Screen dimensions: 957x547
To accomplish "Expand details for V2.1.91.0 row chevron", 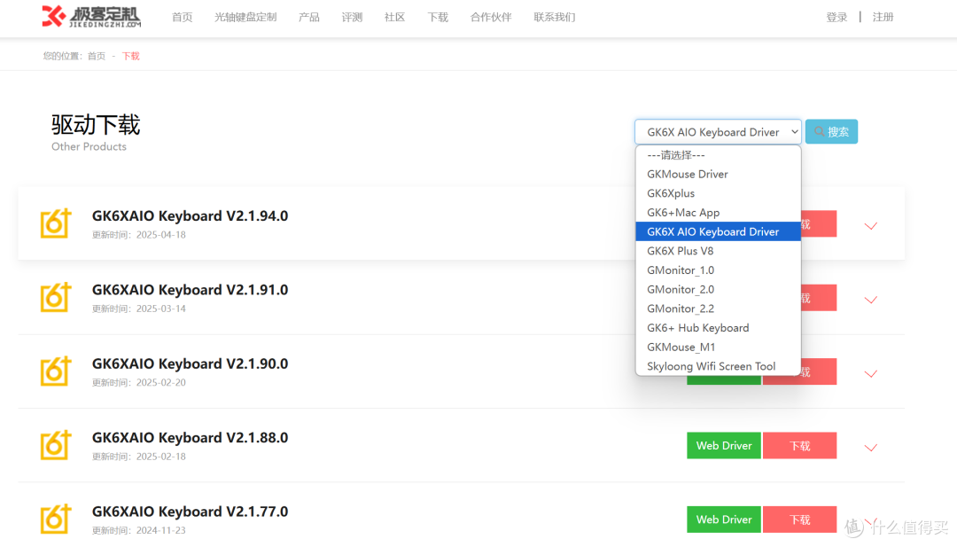I will (x=871, y=300).
